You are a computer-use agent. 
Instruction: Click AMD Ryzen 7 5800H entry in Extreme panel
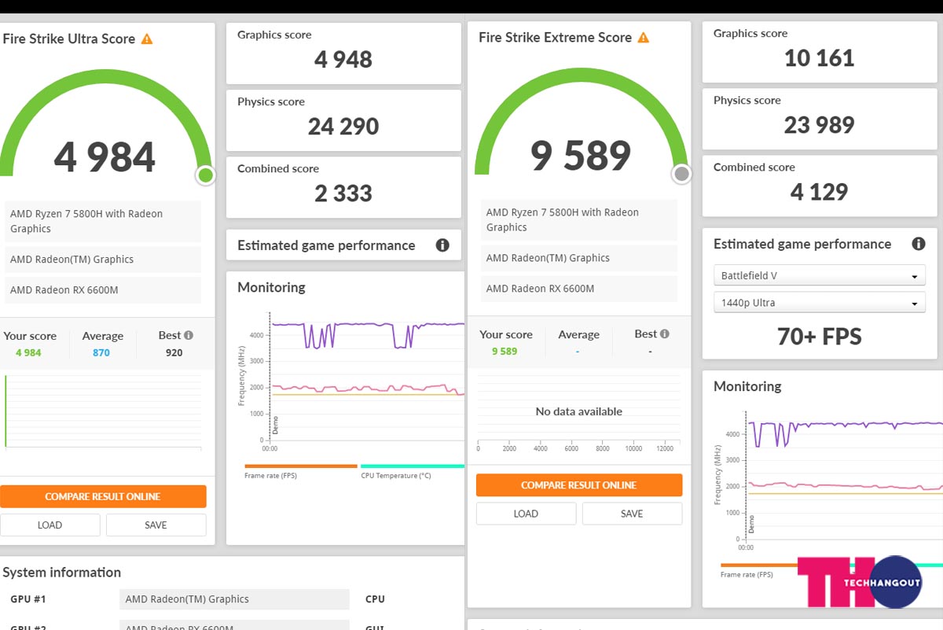coord(579,219)
